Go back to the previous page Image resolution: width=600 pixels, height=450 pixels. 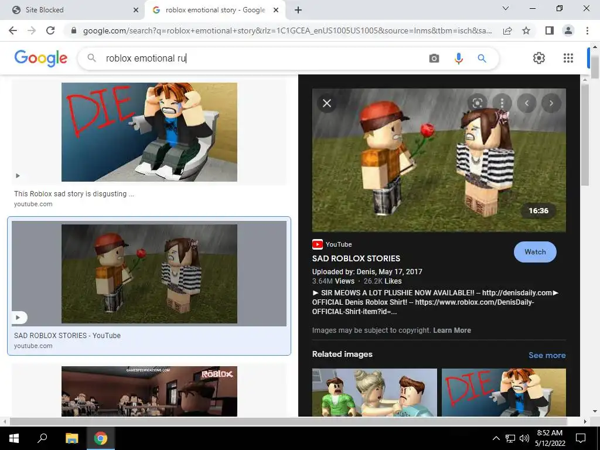point(13,30)
